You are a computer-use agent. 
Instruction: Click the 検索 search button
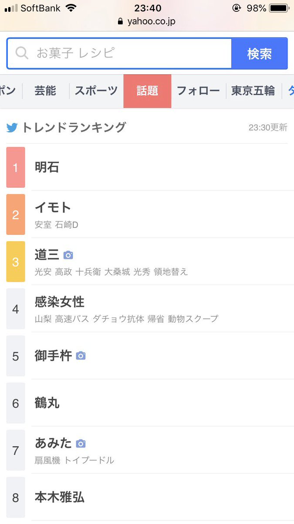(x=259, y=53)
